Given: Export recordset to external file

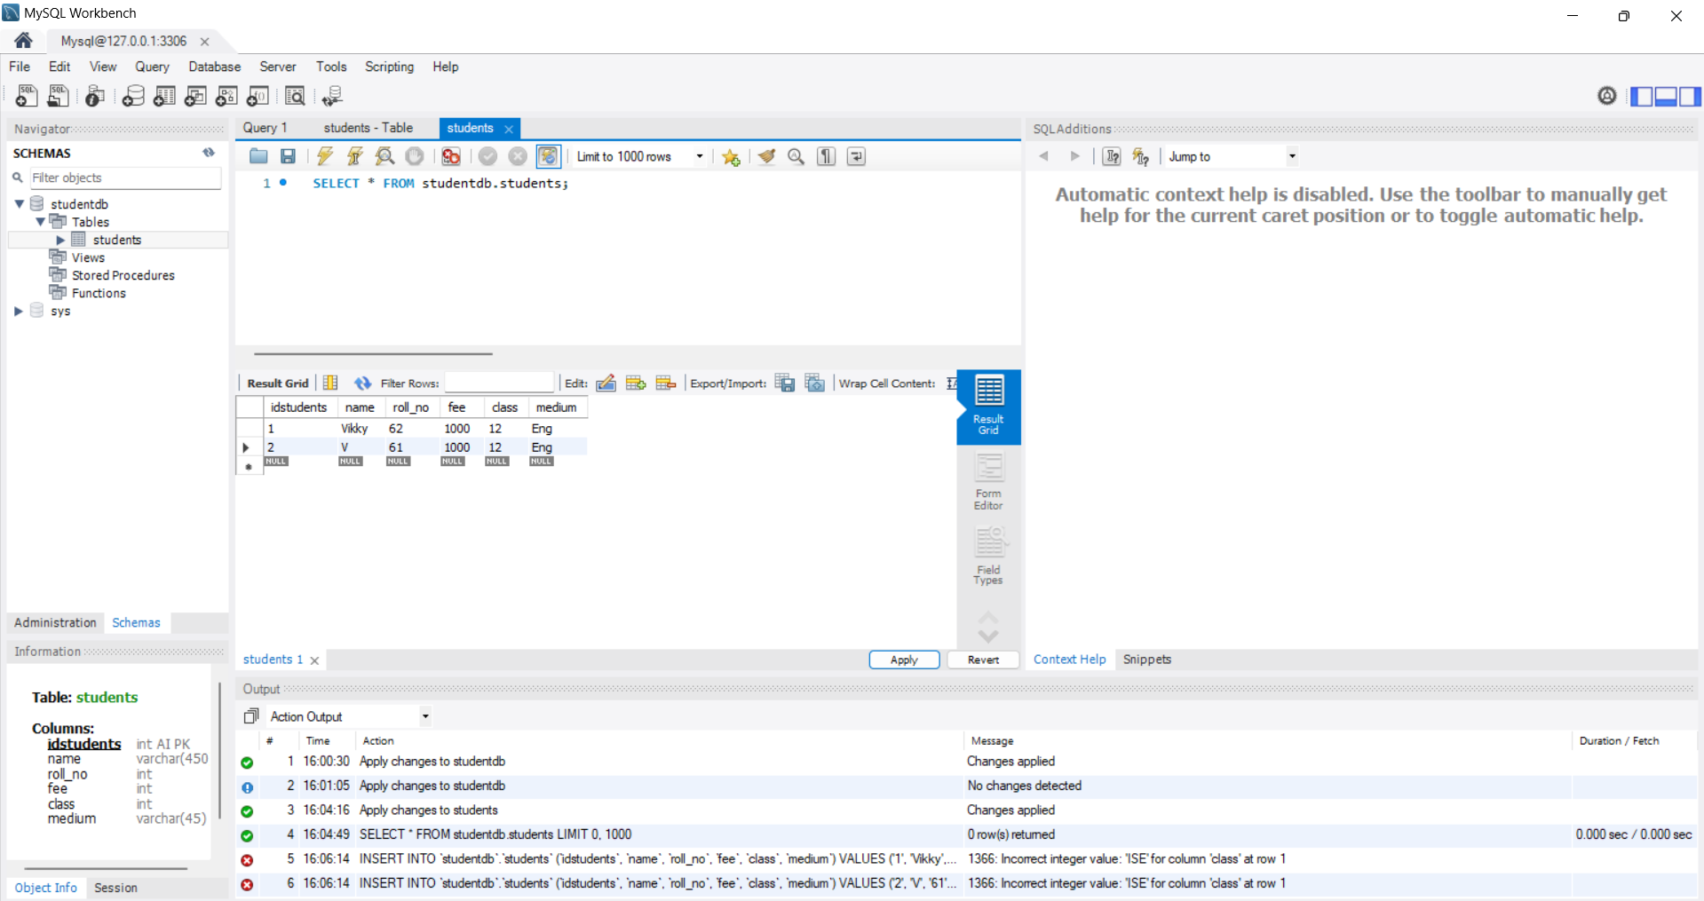Looking at the screenshot, I should [x=785, y=383].
